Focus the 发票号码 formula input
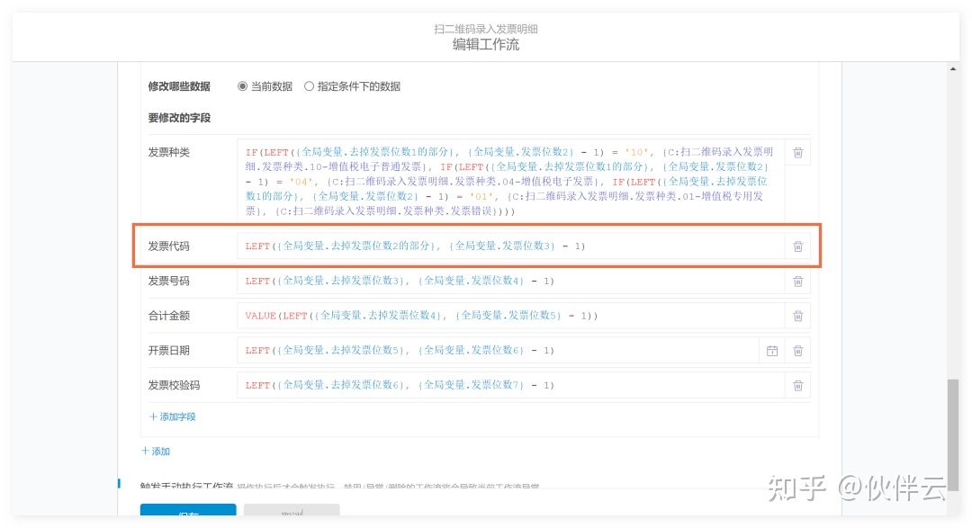The height and width of the screenshot is (528, 972). (509, 282)
